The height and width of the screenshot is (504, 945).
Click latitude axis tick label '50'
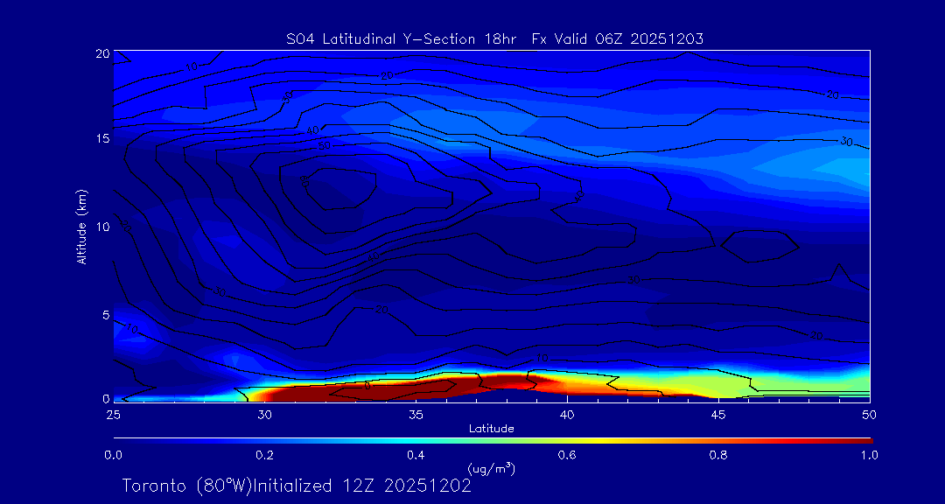click(x=870, y=414)
